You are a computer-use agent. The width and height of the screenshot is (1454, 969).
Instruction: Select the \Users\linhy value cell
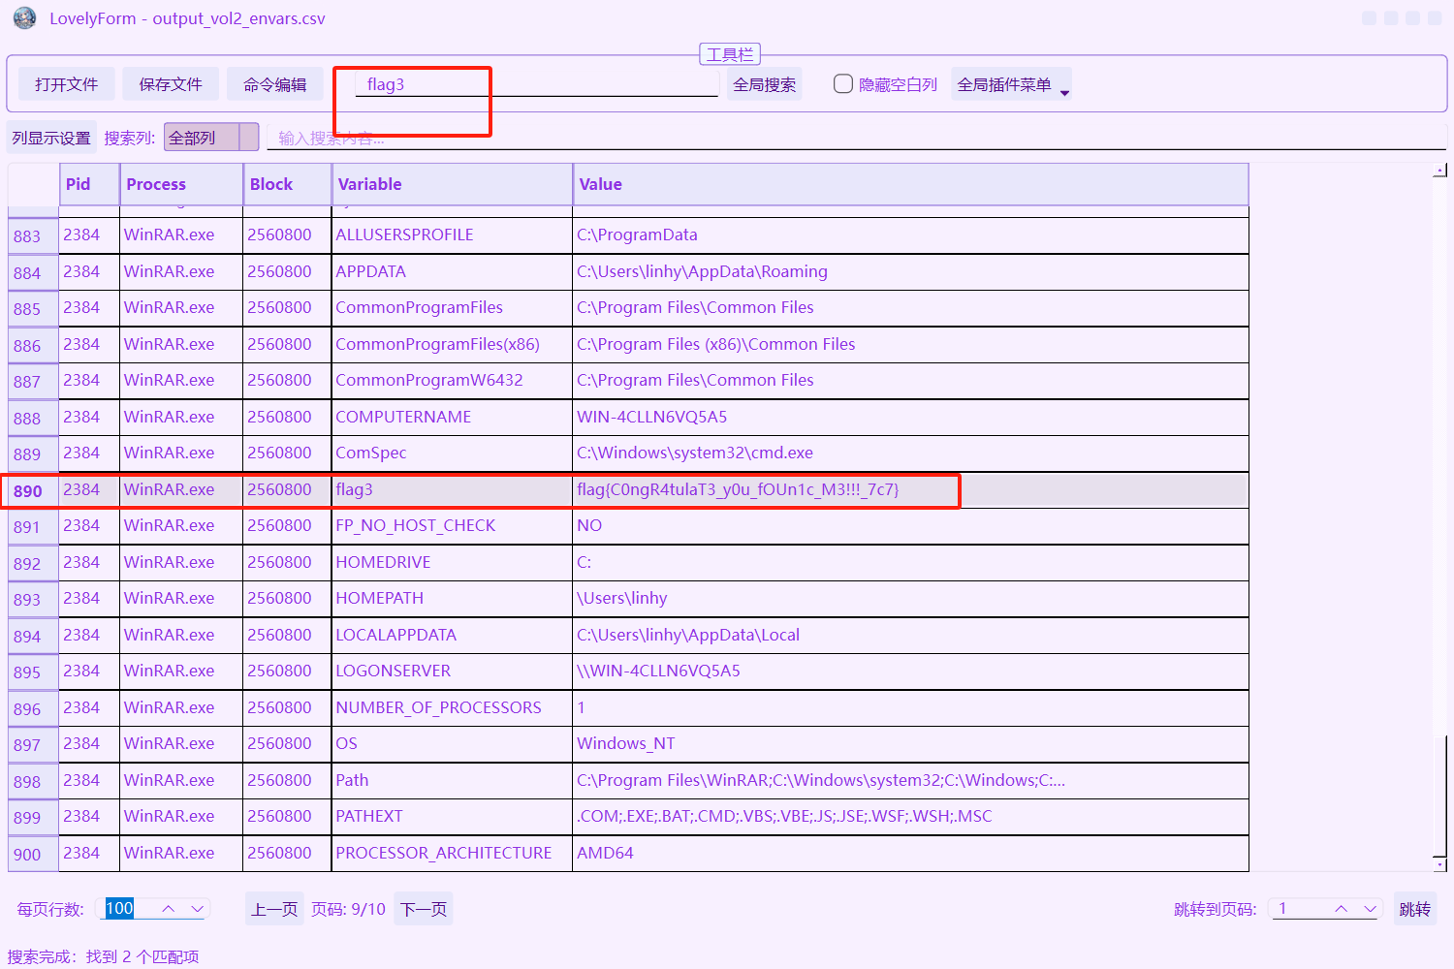910,599
